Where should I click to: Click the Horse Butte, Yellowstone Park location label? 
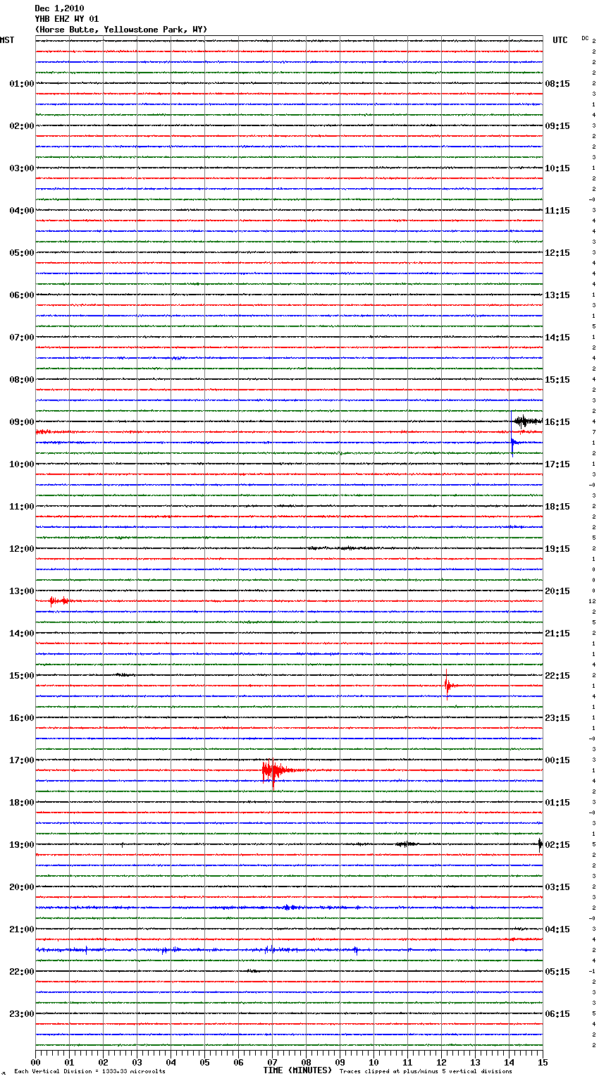(121, 30)
